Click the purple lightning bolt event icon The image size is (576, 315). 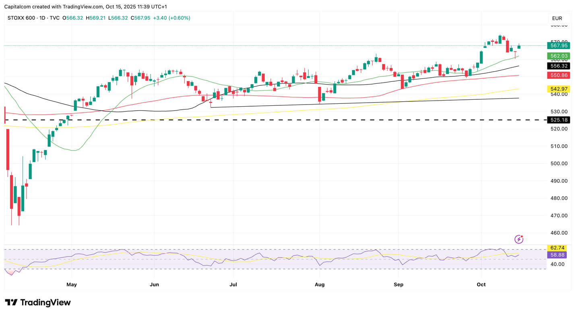click(x=519, y=239)
